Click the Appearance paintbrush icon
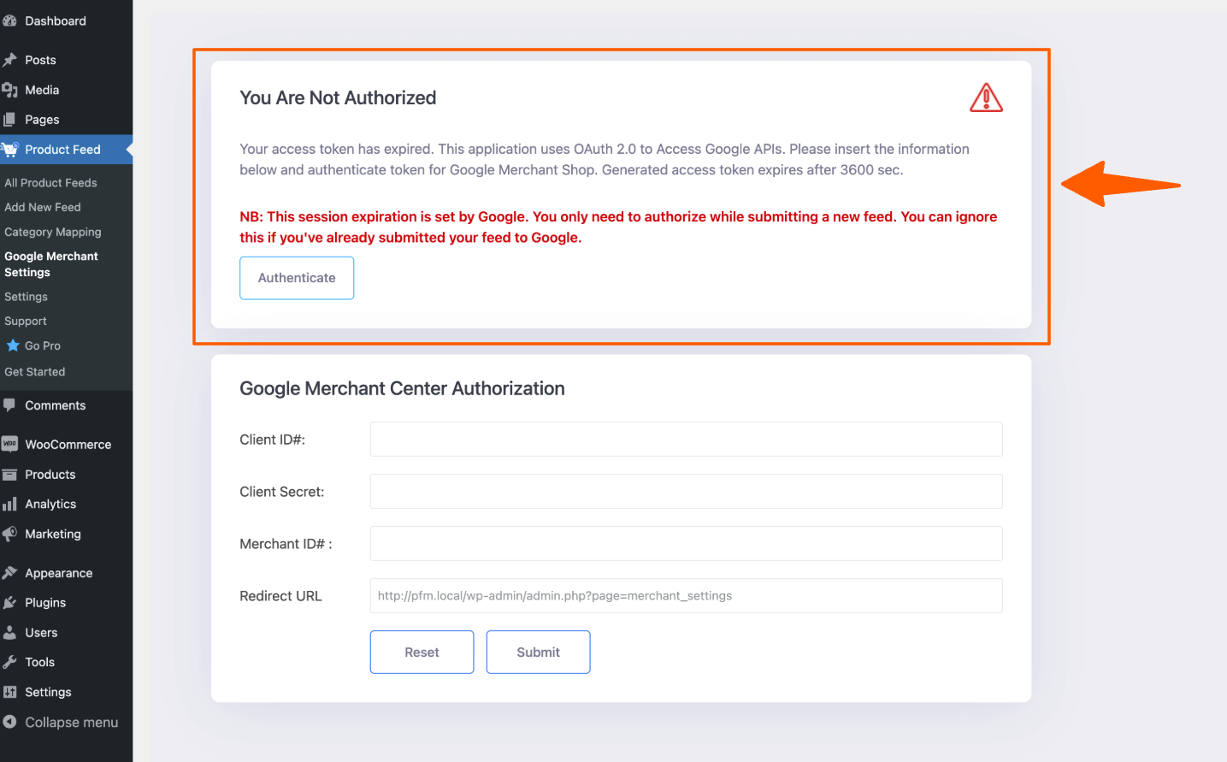Image resolution: width=1227 pixels, height=762 pixels. [x=9, y=573]
